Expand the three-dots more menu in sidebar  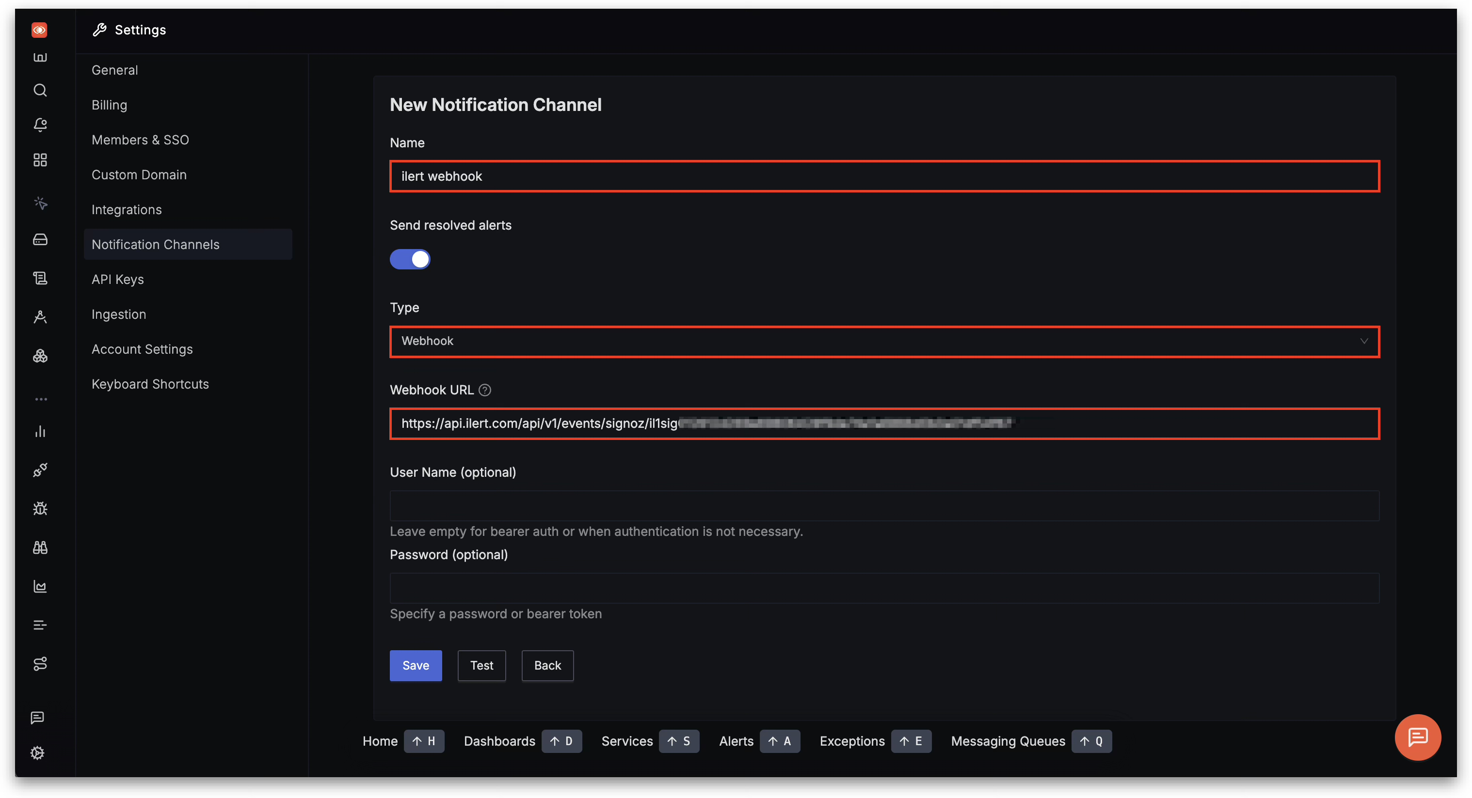[x=40, y=399]
